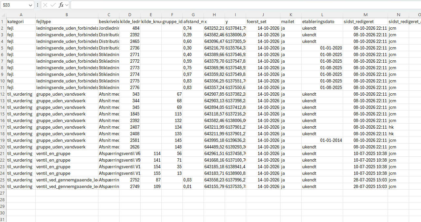Viewport: 421px width, 222px height.
Task: Click the date cell 01-01-2020
Action: click(x=322, y=48)
